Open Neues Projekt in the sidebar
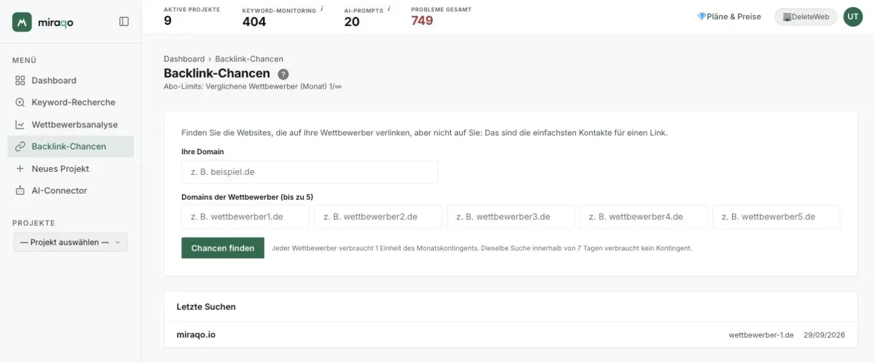 click(71, 168)
